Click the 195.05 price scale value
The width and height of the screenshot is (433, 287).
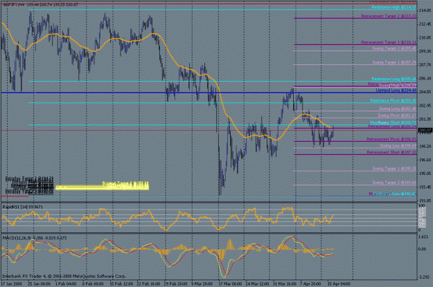click(x=425, y=174)
